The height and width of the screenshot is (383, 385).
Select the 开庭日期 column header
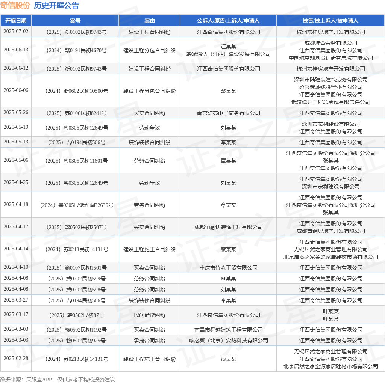pyautogui.click(x=16, y=21)
